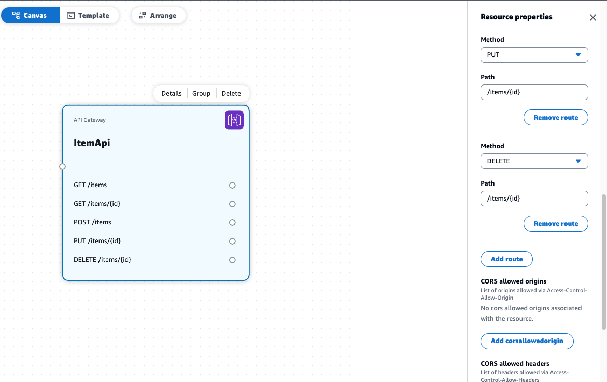
Task: Click the Path field containing /items/{id}
Action: click(x=534, y=92)
